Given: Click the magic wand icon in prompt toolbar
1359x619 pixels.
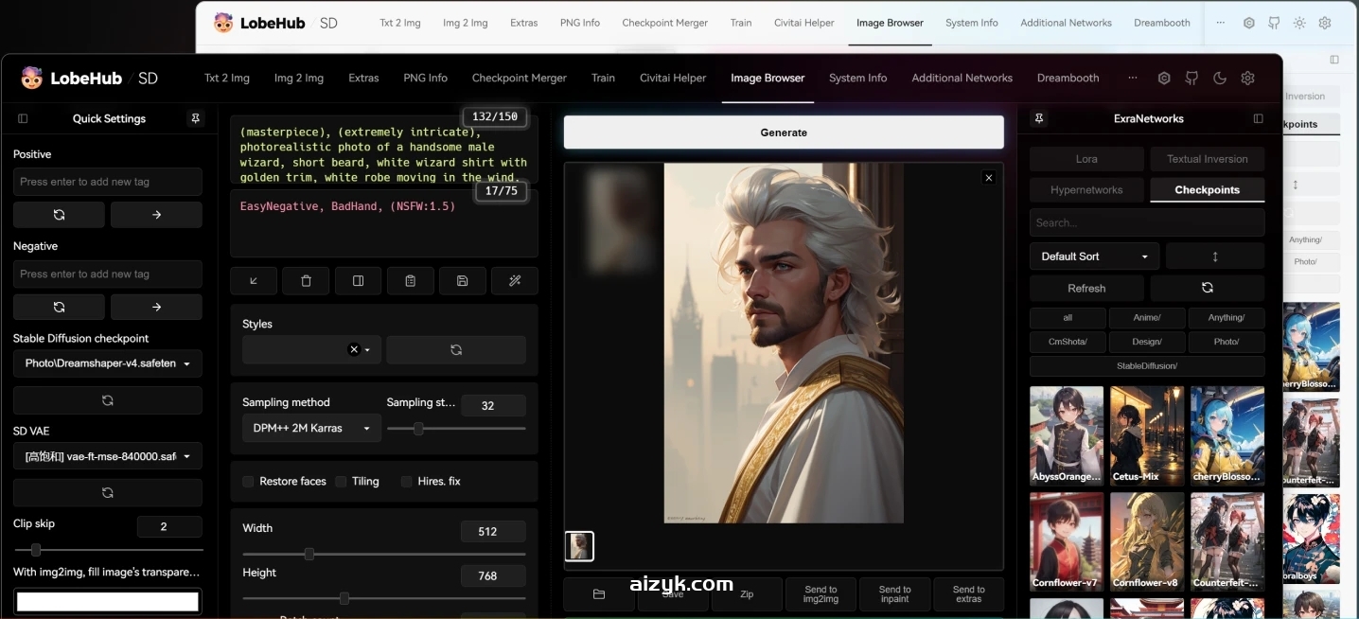Looking at the screenshot, I should click(515, 281).
